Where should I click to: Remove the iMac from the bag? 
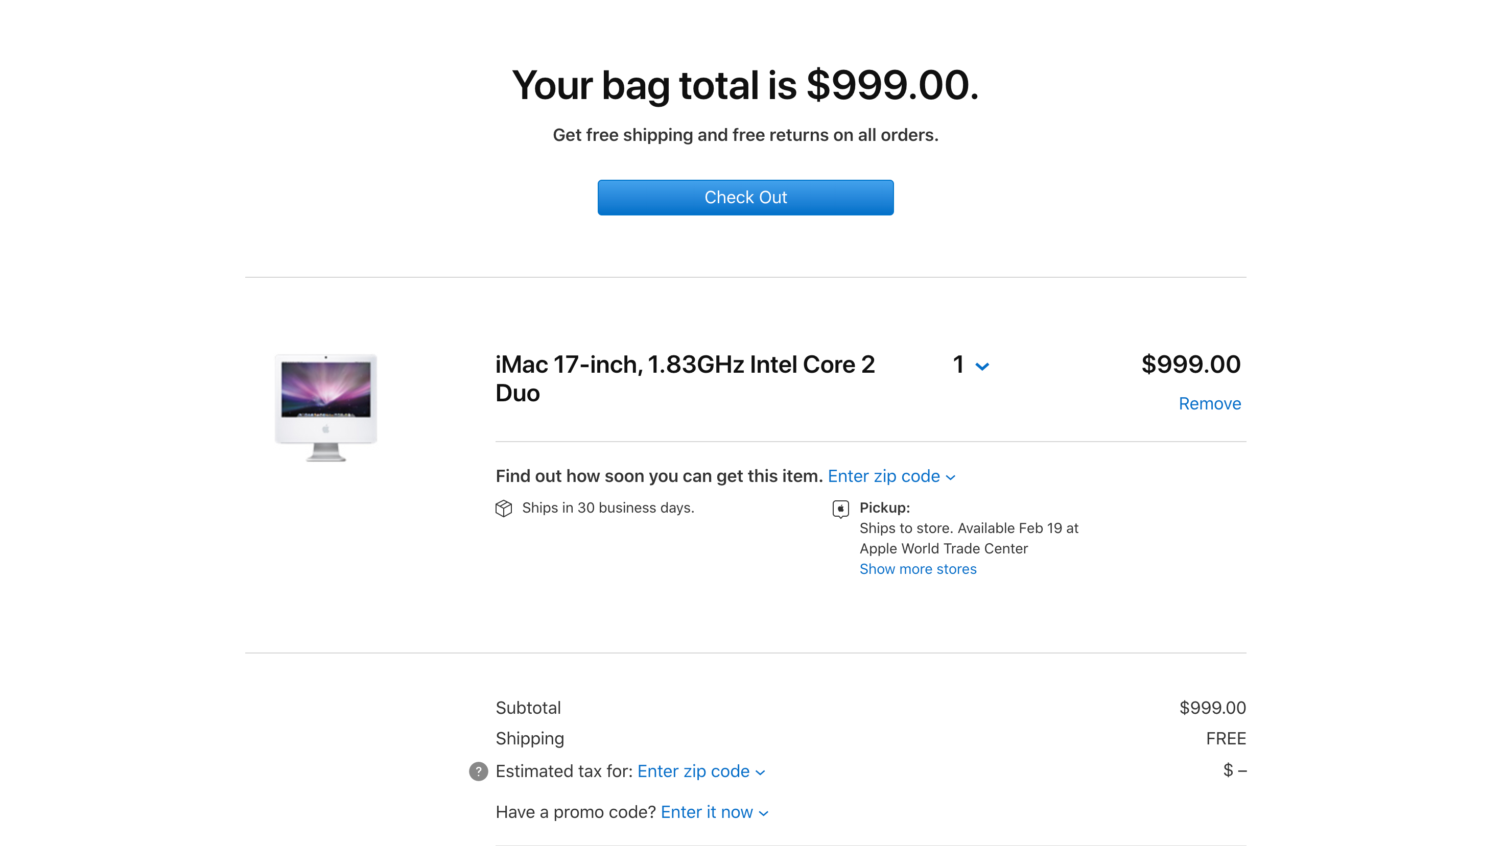pyautogui.click(x=1209, y=403)
